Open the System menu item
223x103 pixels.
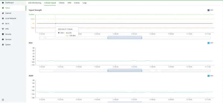8,45
